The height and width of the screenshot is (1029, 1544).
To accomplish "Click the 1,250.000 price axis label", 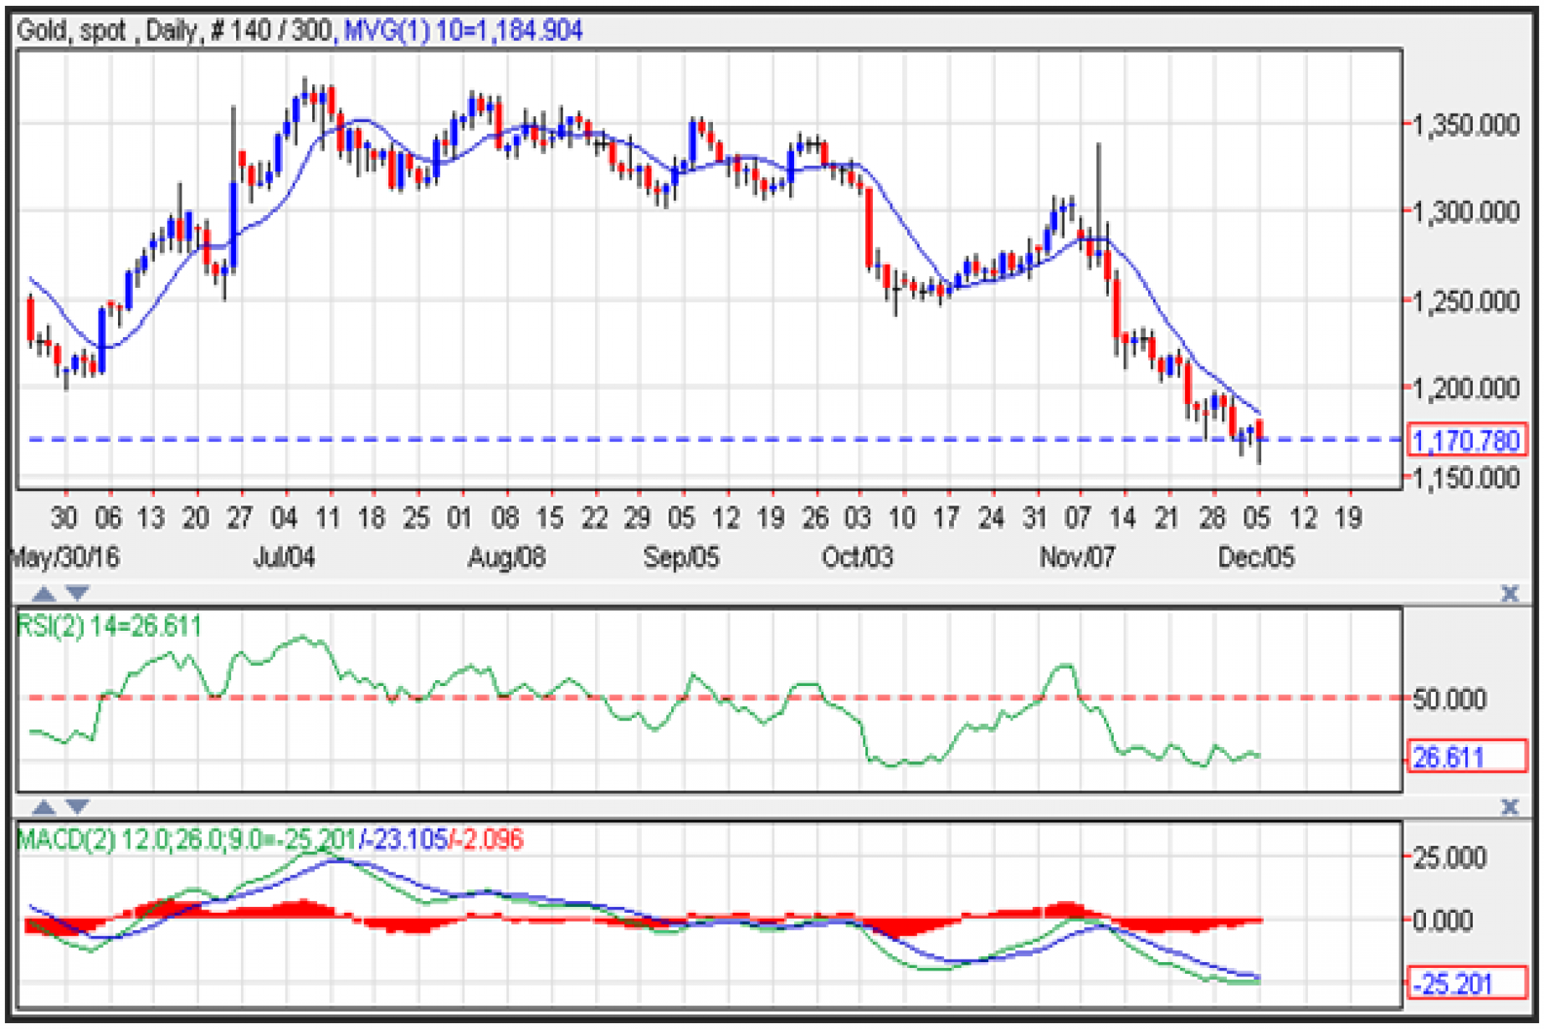I will pos(1466,301).
